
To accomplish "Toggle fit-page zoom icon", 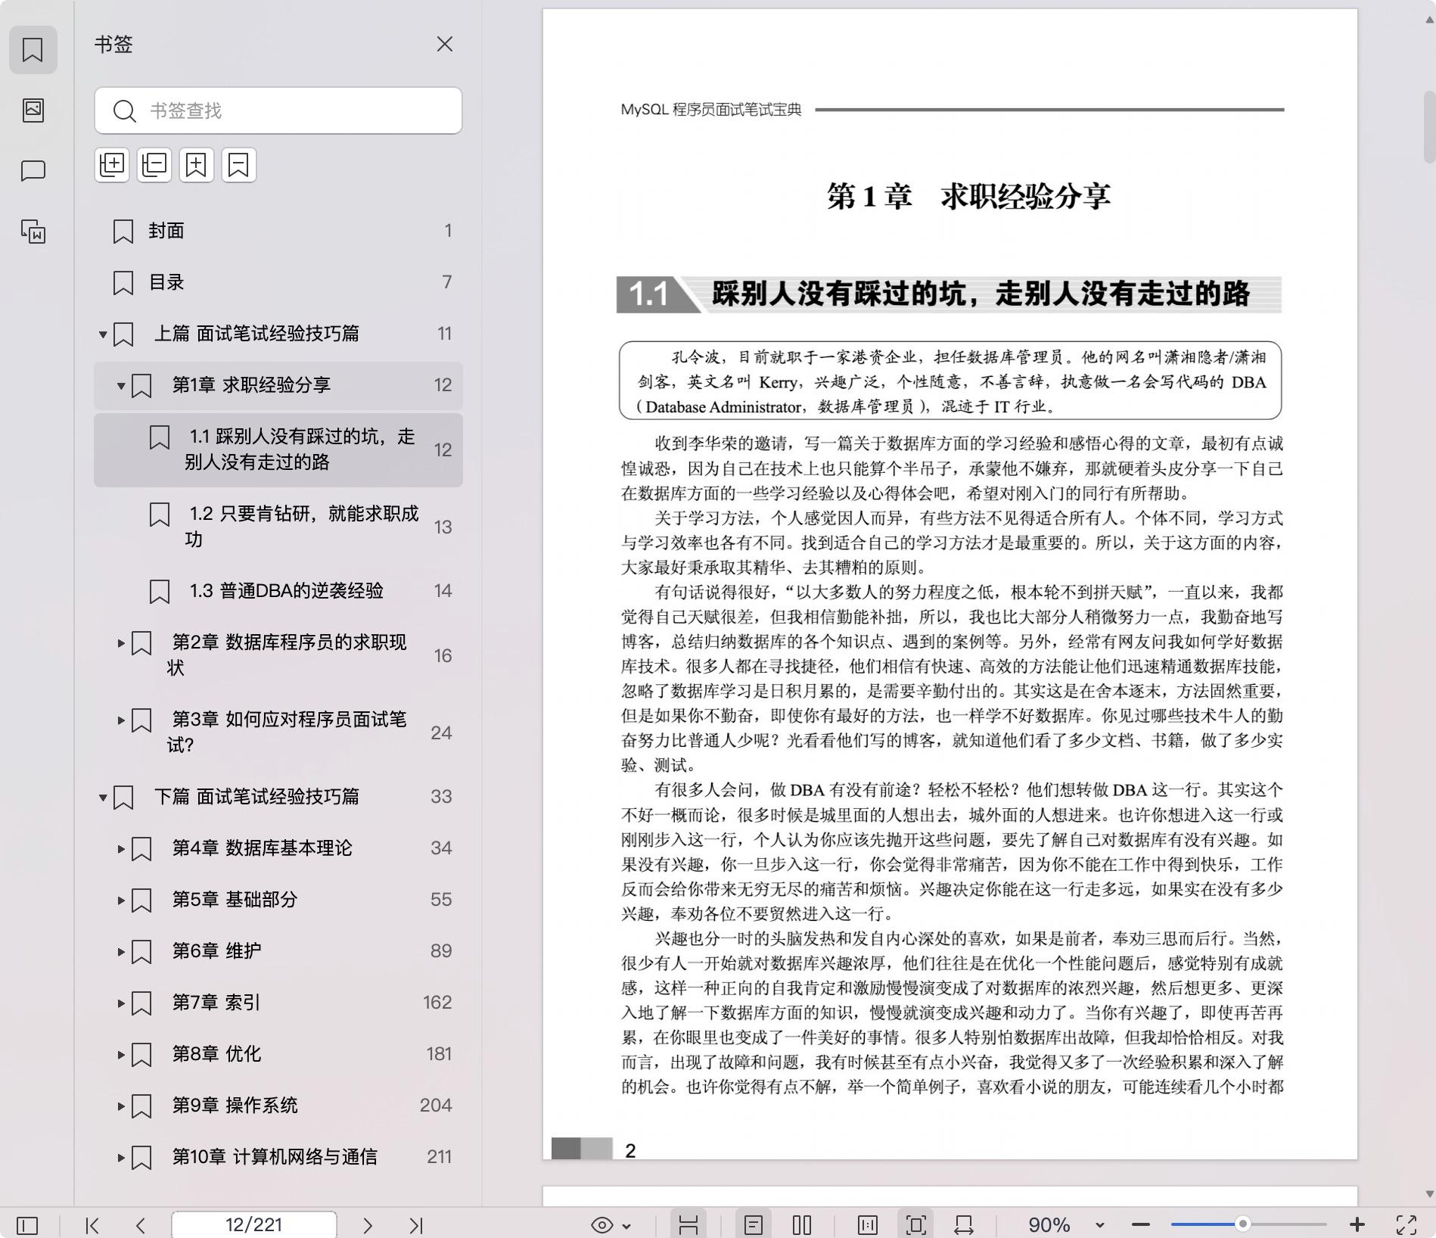I will 916,1224.
